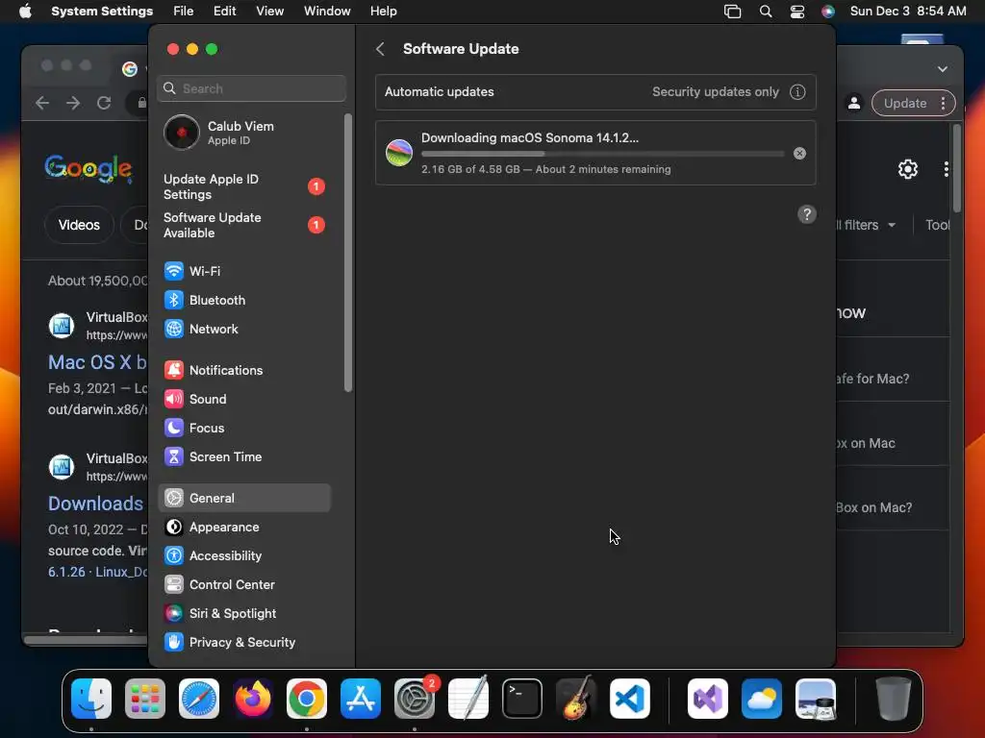Reload the page in Chrome
This screenshot has width=985, height=738.
coord(104,103)
